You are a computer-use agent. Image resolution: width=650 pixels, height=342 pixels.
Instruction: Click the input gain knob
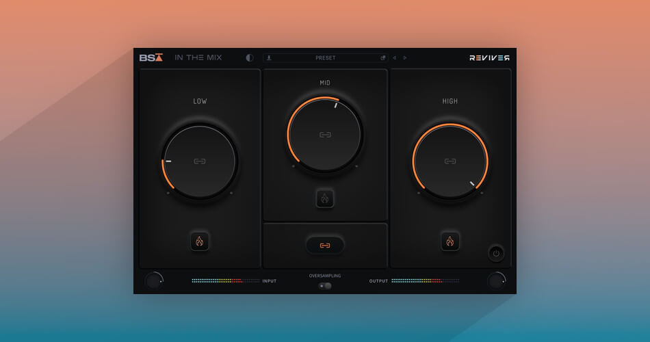[x=154, y=280]
